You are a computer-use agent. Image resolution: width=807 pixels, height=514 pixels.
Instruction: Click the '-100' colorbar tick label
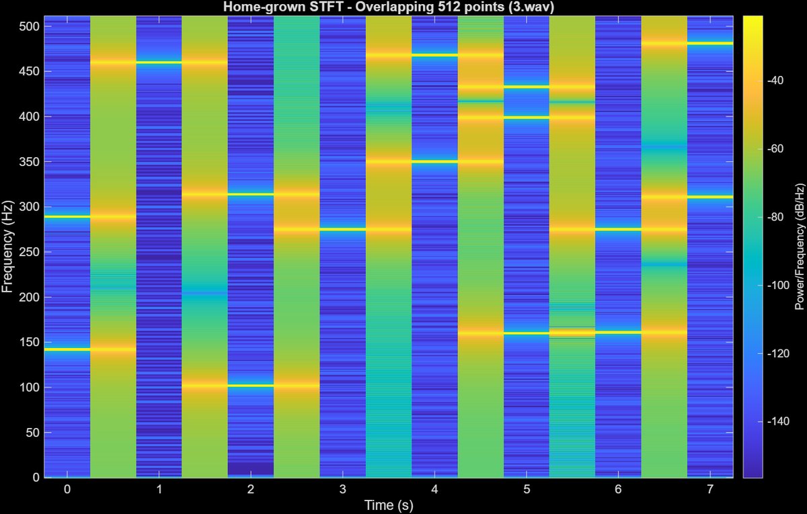point(778,285)
